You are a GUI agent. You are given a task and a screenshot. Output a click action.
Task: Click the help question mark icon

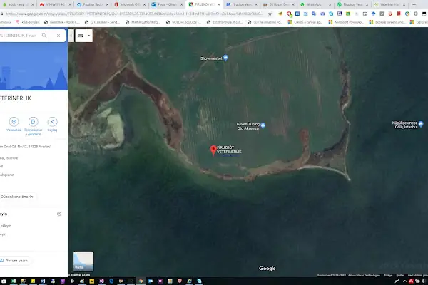[59, 214]
